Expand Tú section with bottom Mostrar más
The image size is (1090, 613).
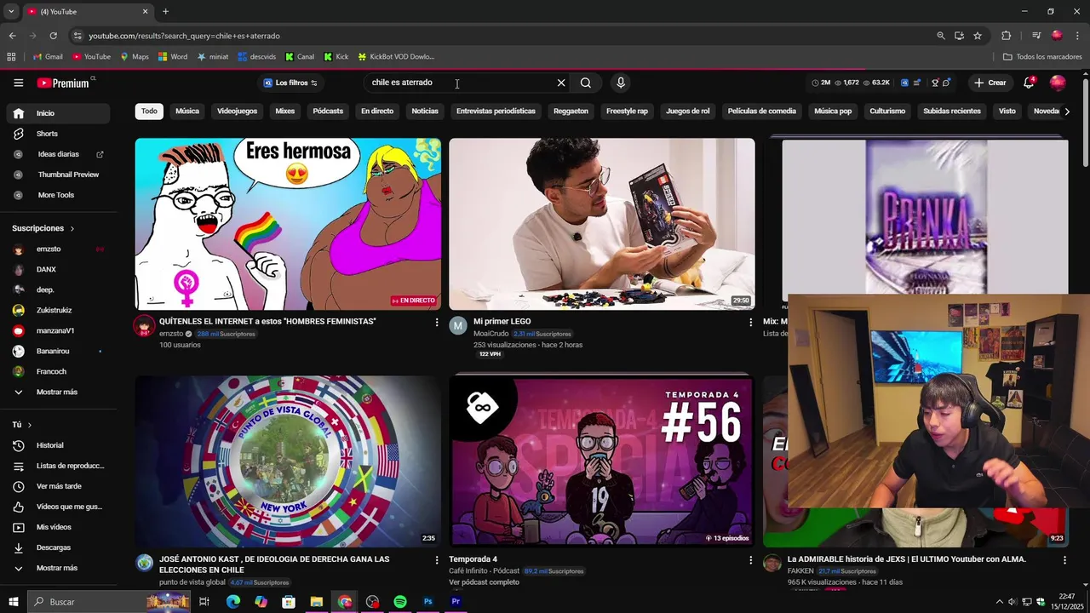coord(58,568)
